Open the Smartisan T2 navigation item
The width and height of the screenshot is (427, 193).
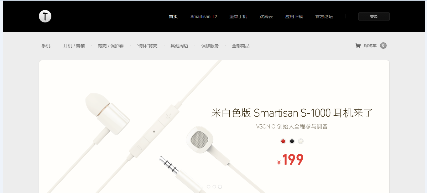pos(204,17)
